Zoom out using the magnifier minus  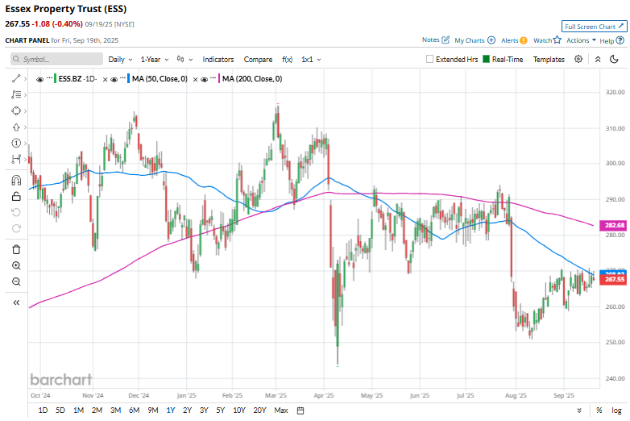[16, 281]
